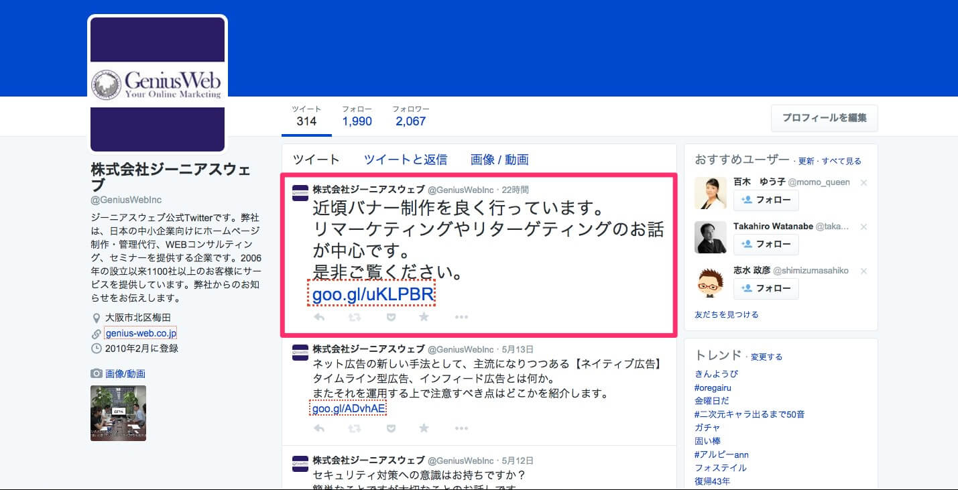View フォロワー count 2,067

coord(411,116)
